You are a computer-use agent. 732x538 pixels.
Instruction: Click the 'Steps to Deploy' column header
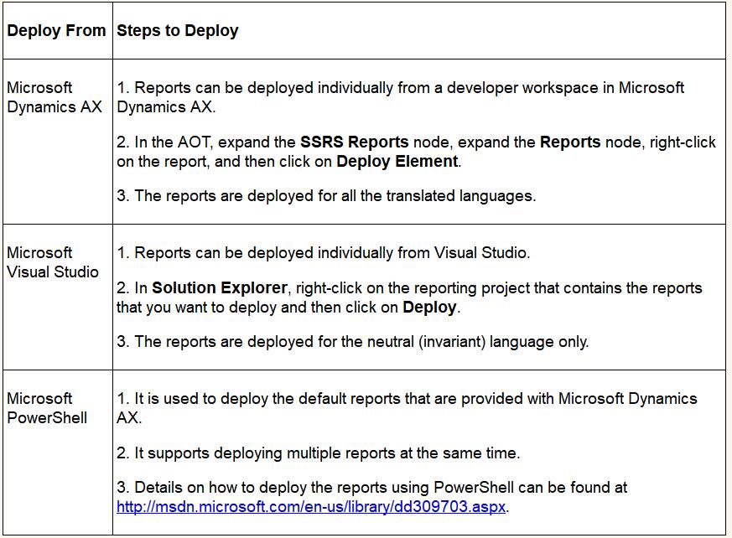point(178,30)
